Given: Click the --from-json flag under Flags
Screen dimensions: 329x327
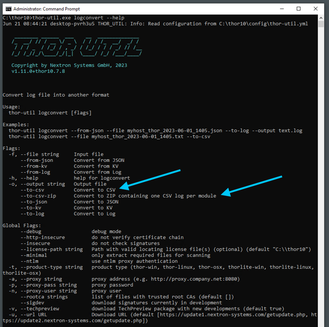Looking at the screenshot, I should pyautogui.click(x=37, y=160).
